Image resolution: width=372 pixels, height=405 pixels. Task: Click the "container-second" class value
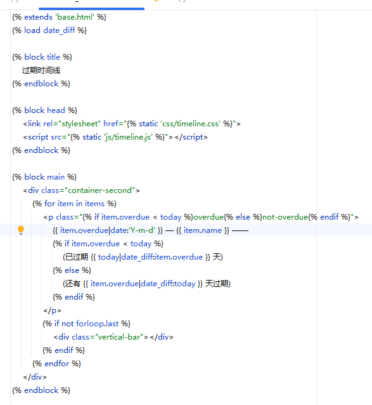[x=99, y=190]
